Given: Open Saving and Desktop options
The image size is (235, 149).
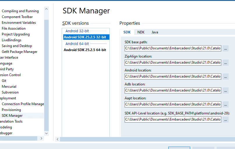Looking at the screenshot, I should point(17,46).
